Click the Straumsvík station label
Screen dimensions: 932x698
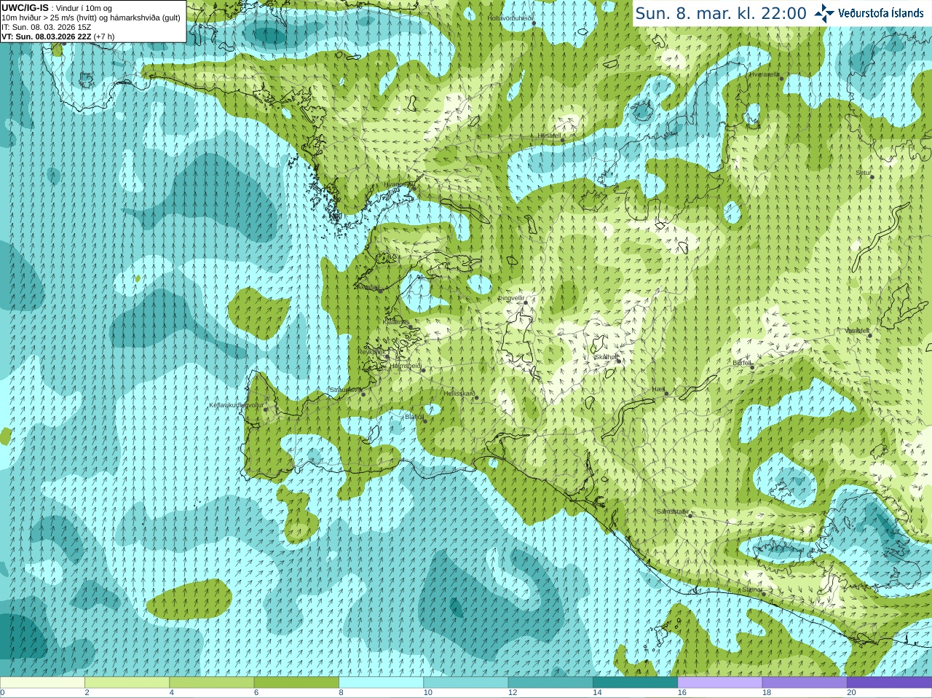[344, 390]
